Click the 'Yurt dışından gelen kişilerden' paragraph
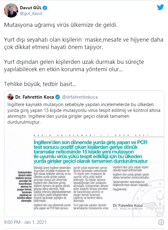This screenshot has width=168, height=230. [x=74, y=66]
